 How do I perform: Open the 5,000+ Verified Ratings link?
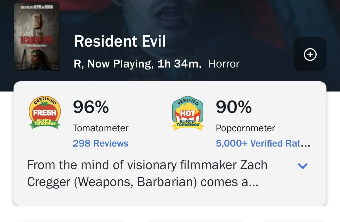[x=263, y=143]
